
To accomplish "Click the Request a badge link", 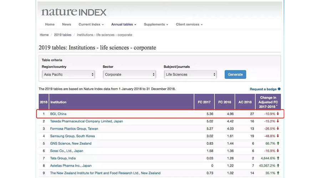I will pos(263,89).
